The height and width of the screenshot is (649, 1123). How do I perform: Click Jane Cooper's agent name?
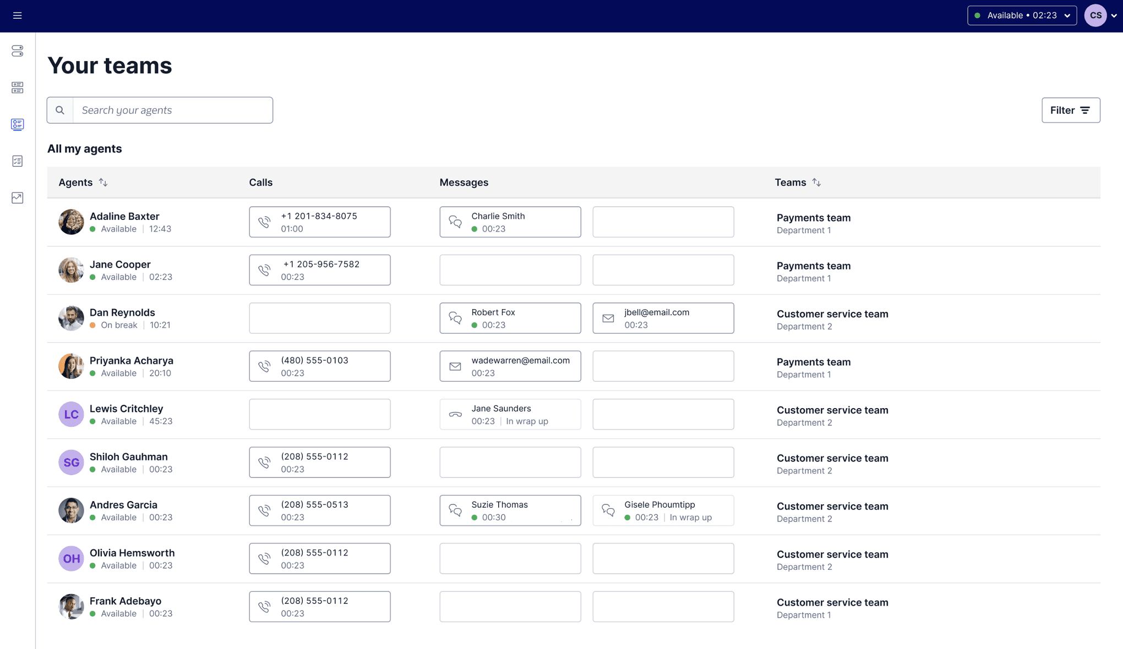tap(120, 264)
